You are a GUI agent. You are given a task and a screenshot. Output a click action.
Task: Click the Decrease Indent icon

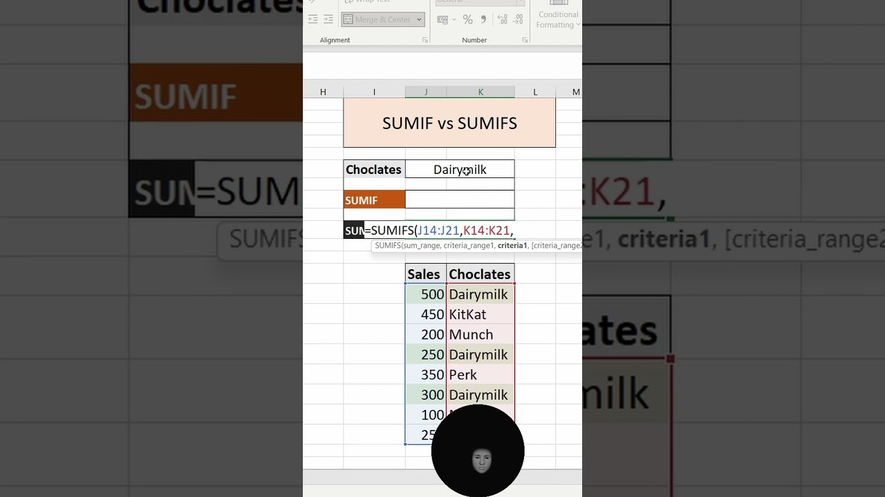pyautogui.click(x=313, y=19)
